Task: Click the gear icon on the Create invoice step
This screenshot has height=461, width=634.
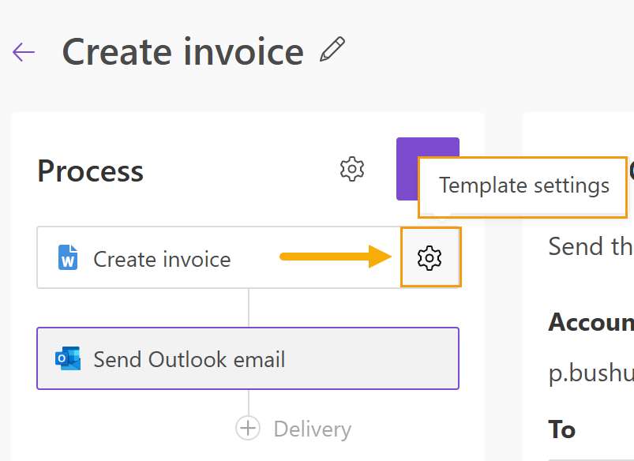Action: (430, 257)
